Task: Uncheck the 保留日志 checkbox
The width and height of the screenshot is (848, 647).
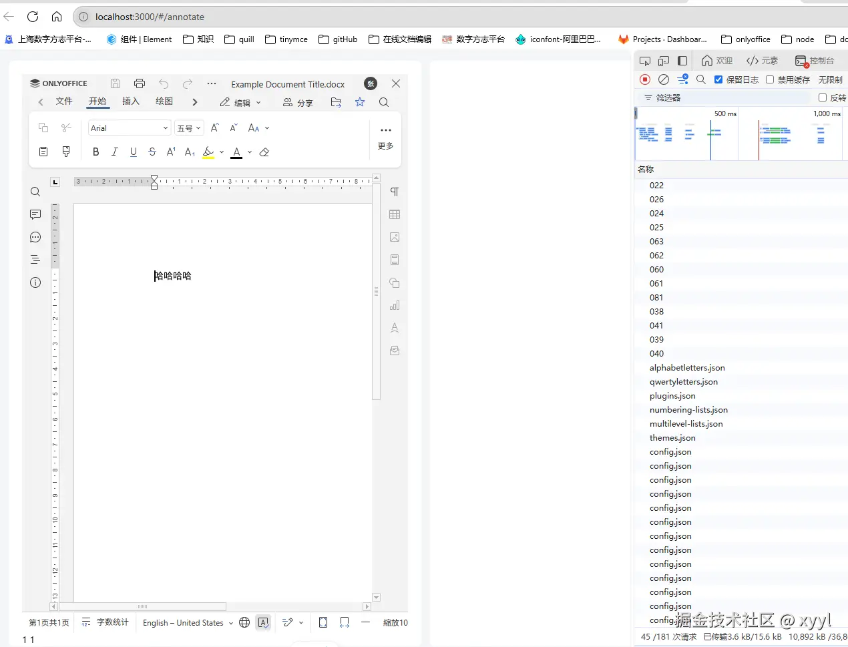Action: point(718,79)
